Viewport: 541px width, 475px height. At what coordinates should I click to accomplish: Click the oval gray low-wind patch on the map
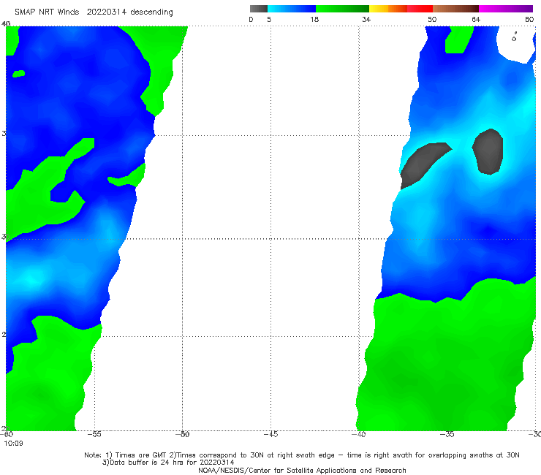click(488, 152)
